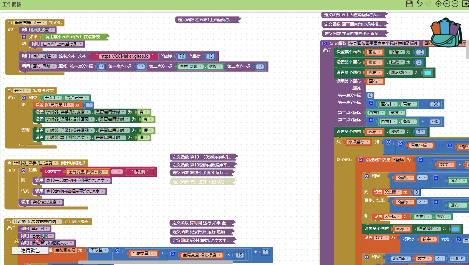The width and height of the screenshot is (469, 265).
Task: Click the yellow warning triangle indicator
Action: [17, 241]
